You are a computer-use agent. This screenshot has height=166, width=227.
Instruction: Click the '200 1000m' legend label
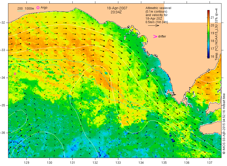click(26, 9)
